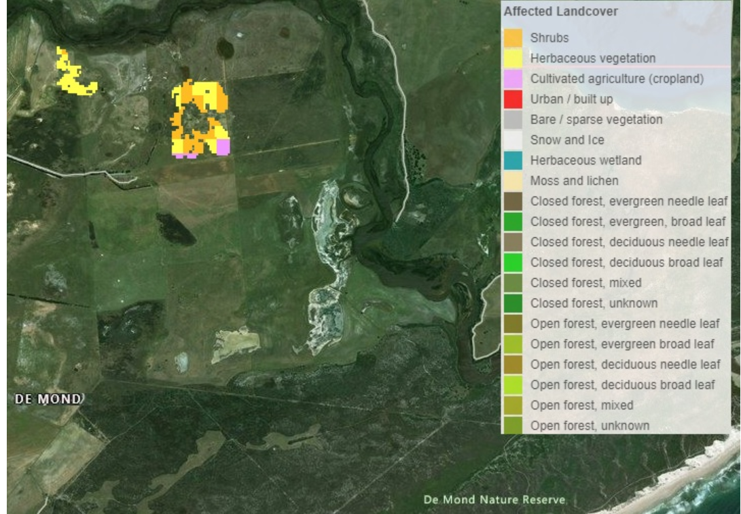Click the Shrubs orange color swatch
Screen dimensions: 741x514
[x=513, y=38]
